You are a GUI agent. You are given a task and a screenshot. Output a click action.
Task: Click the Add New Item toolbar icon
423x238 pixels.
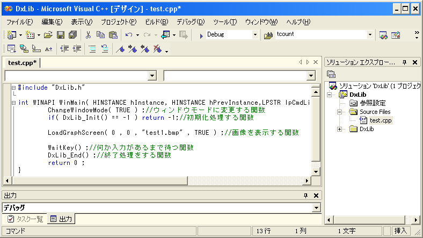pyautogui.click(x=30, y=35)
